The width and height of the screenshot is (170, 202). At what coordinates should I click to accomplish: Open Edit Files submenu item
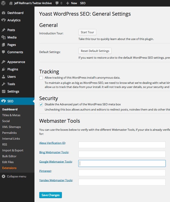(8, 162)
